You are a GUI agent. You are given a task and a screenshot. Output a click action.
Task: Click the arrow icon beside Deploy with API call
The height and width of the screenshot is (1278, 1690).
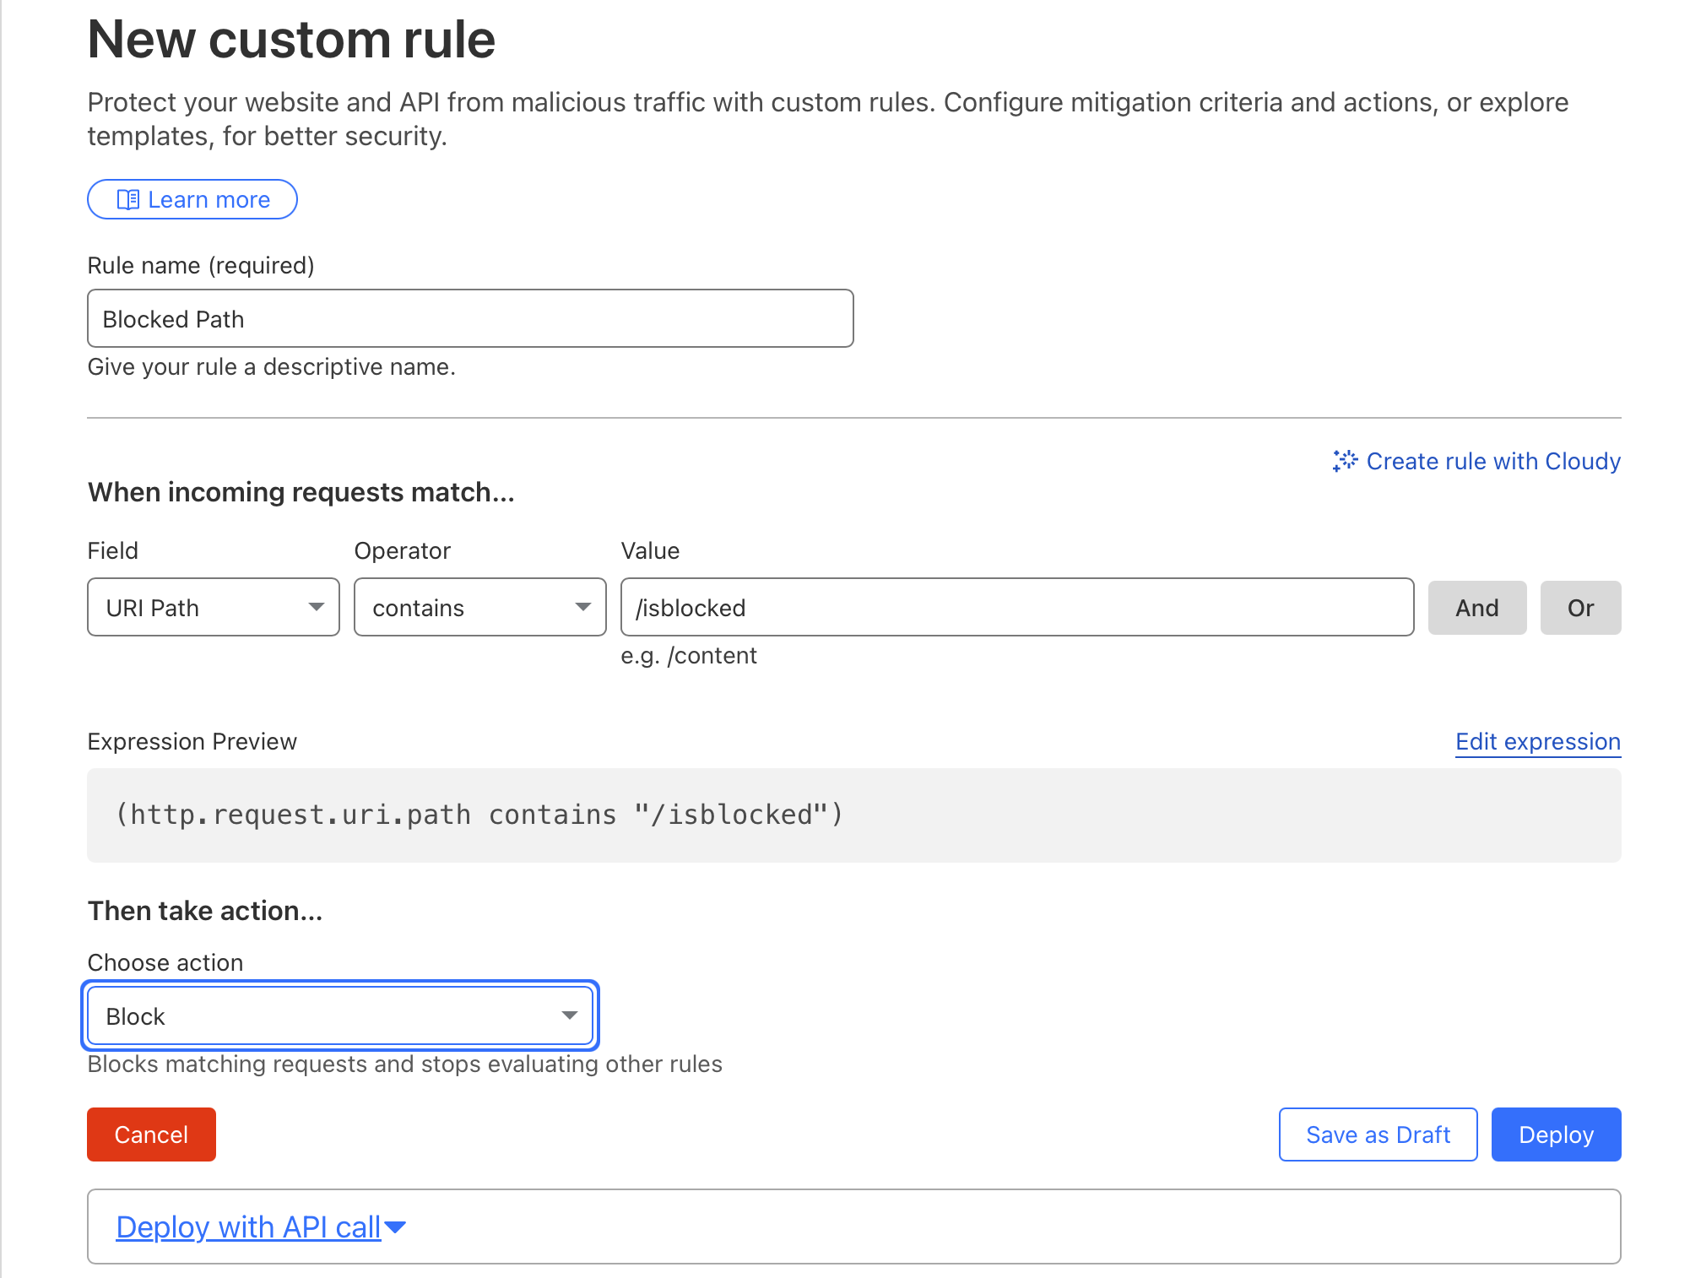pyautogui.click(x=395, y=1227)
